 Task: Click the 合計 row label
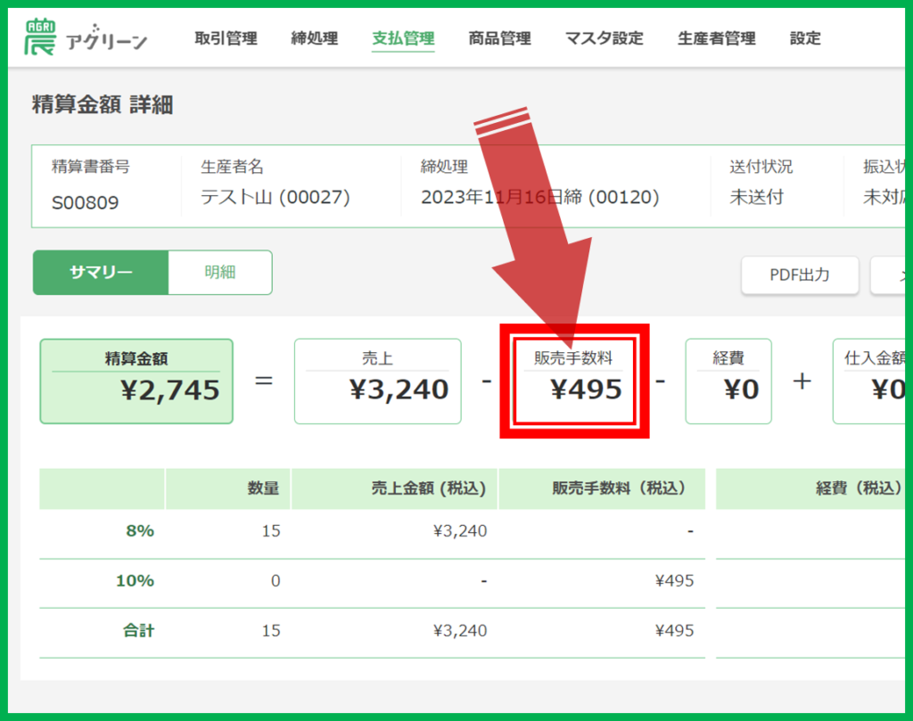pyautogui.click(x=138, y=631)
